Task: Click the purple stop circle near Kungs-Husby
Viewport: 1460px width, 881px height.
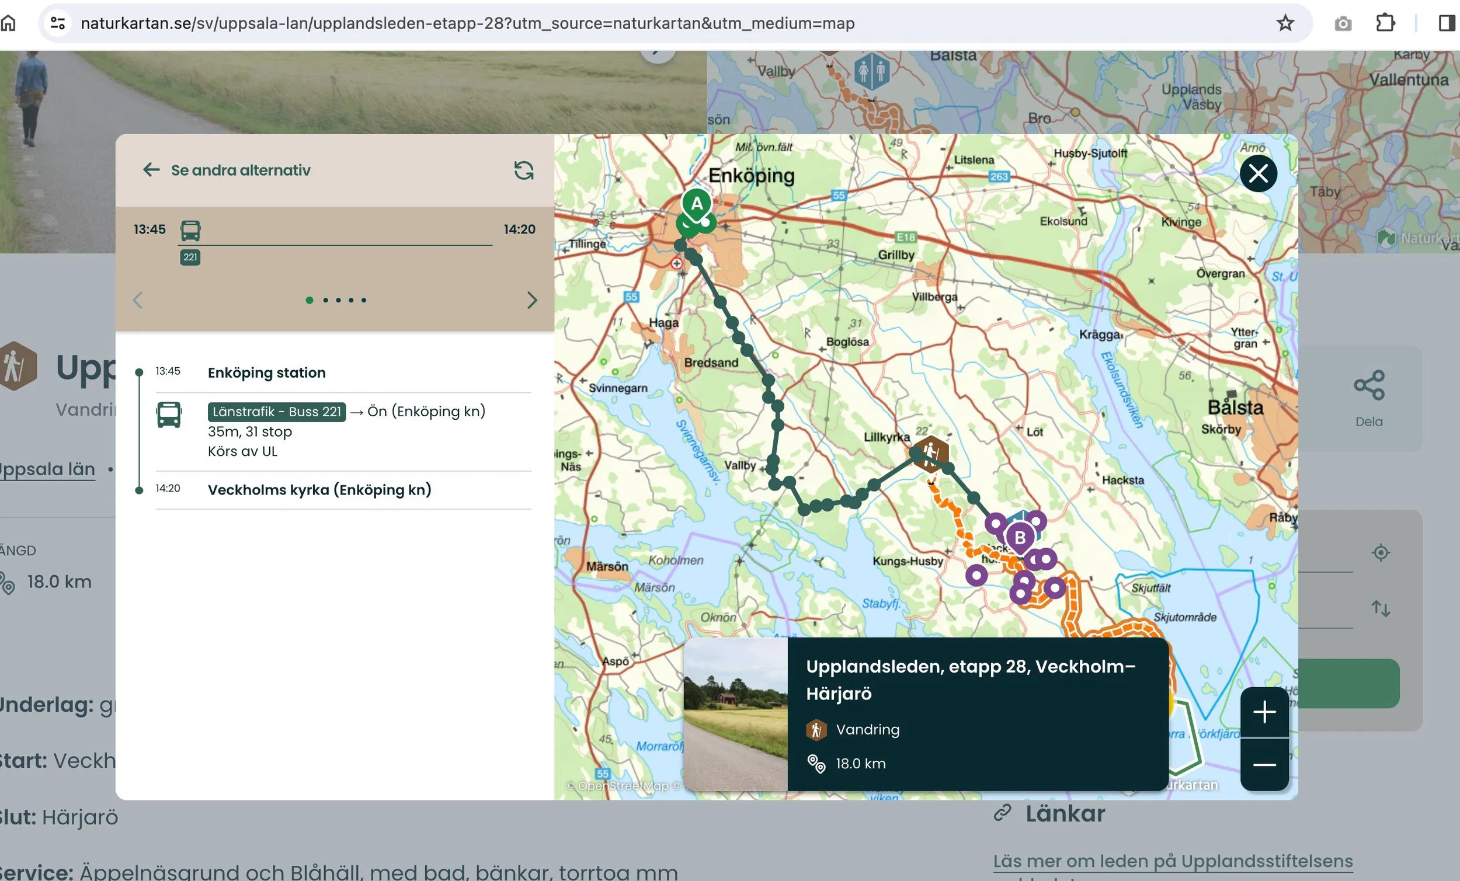Action: pos(976,574)
